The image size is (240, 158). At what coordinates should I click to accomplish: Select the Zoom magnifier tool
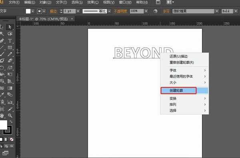pyautogui.click(x=10, y=115)
